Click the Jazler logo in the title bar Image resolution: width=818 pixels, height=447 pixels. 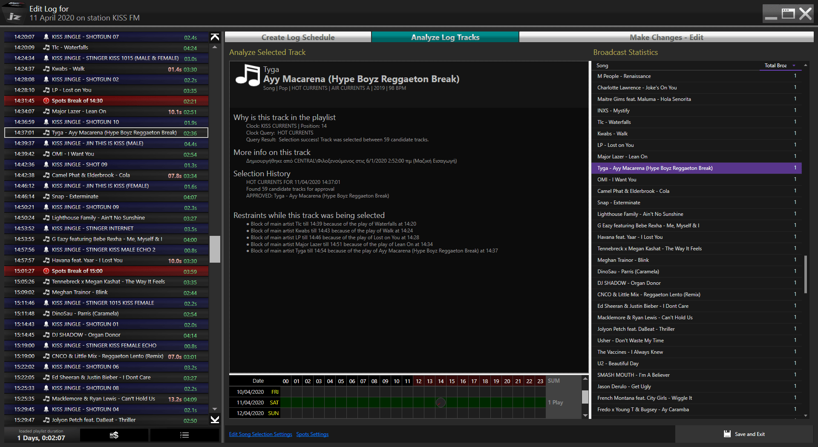(14, 13)
